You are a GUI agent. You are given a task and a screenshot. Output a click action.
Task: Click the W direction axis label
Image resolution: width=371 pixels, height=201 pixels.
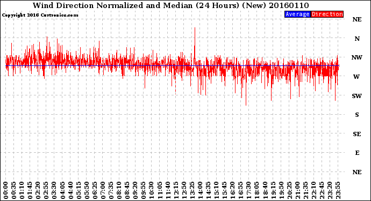(x=356, y=77)
